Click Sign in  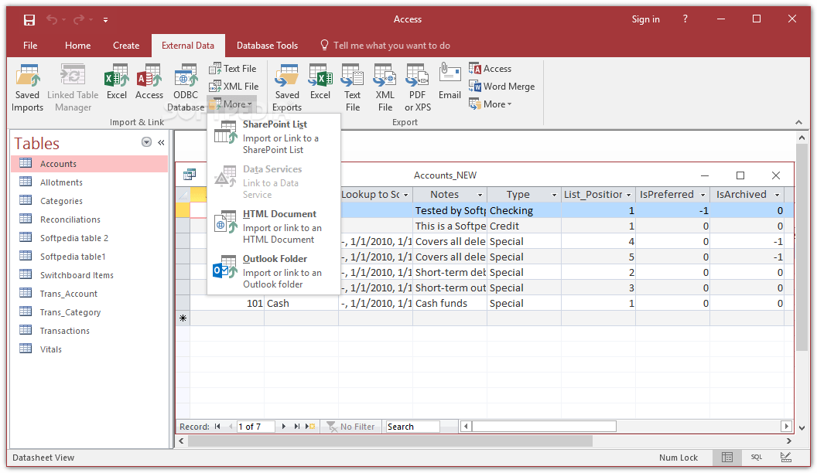point(645,19)
